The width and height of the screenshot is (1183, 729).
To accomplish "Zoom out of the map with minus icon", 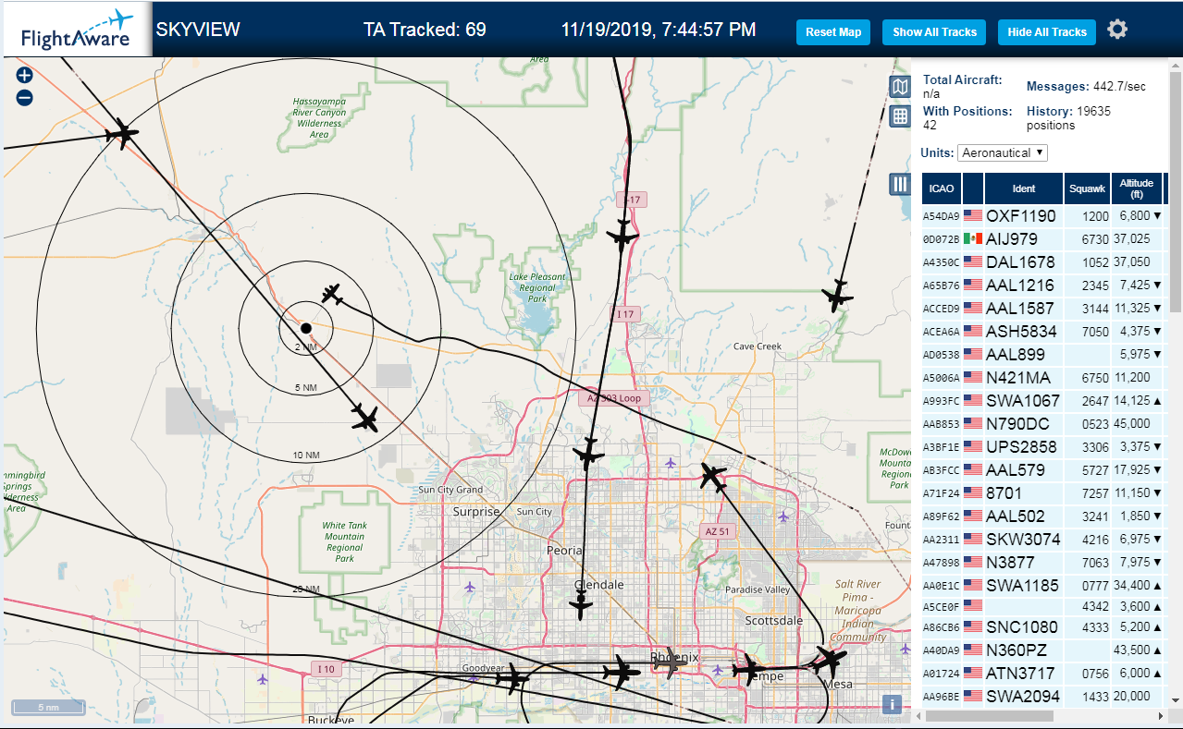I will [25, 97].
